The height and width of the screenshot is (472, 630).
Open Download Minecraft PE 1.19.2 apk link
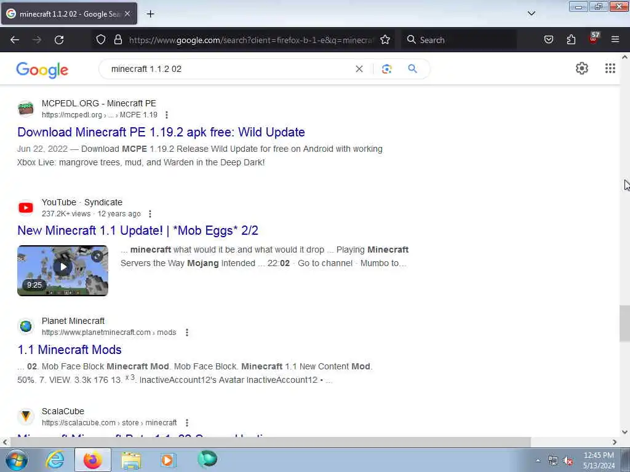click(161, 132)
